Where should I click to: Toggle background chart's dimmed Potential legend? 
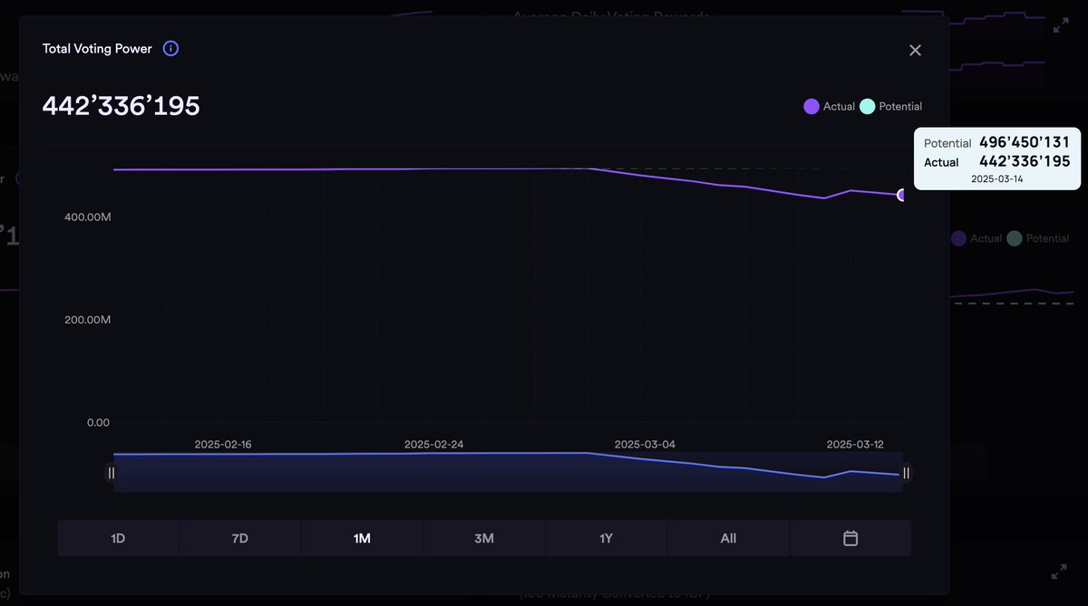[x=1037, y=238]
